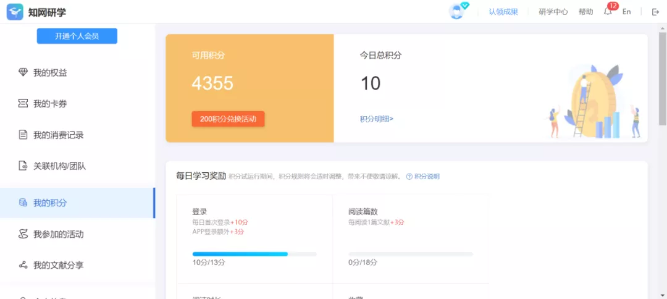Open notifications bell with 12 badge
This screenshot has width=667, height=299.
click(x=608, y=12)
